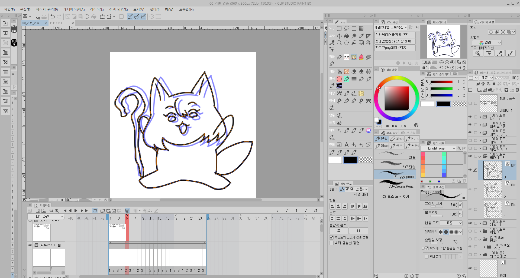Viewport: 520px width, 278px height.
Task: Click Undo in the command bar
Action: click(x=53, y=16)
